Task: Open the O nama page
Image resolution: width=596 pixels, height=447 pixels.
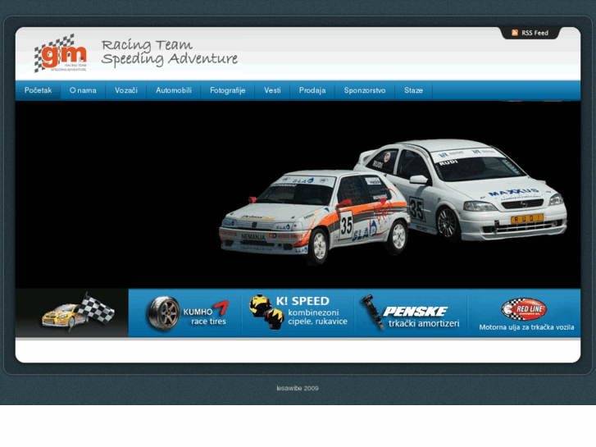Action: coord(83,90)
